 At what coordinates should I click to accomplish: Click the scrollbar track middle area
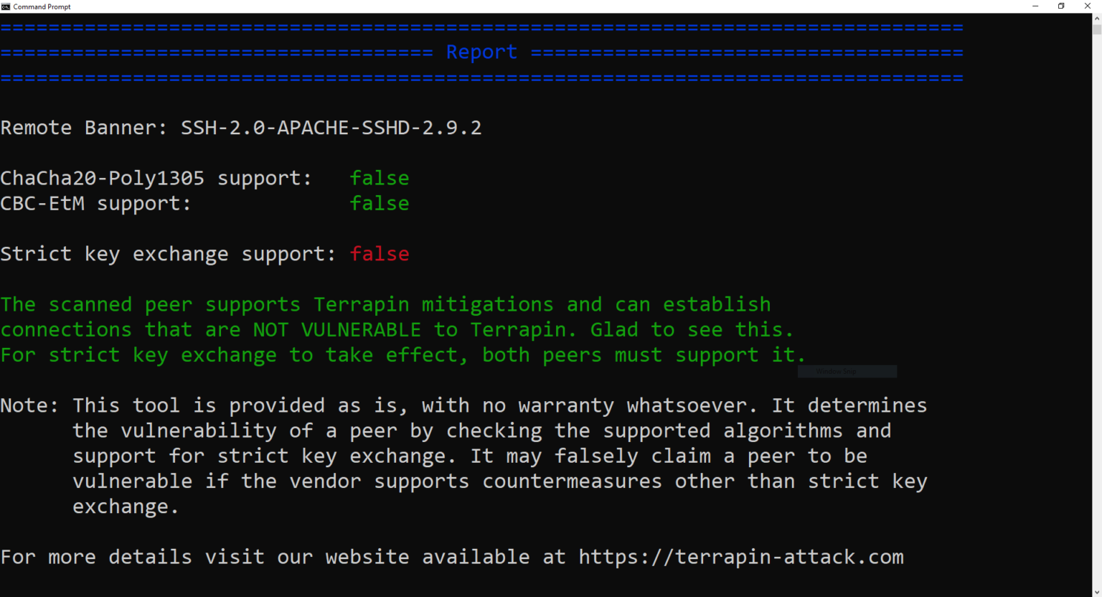1097,301
